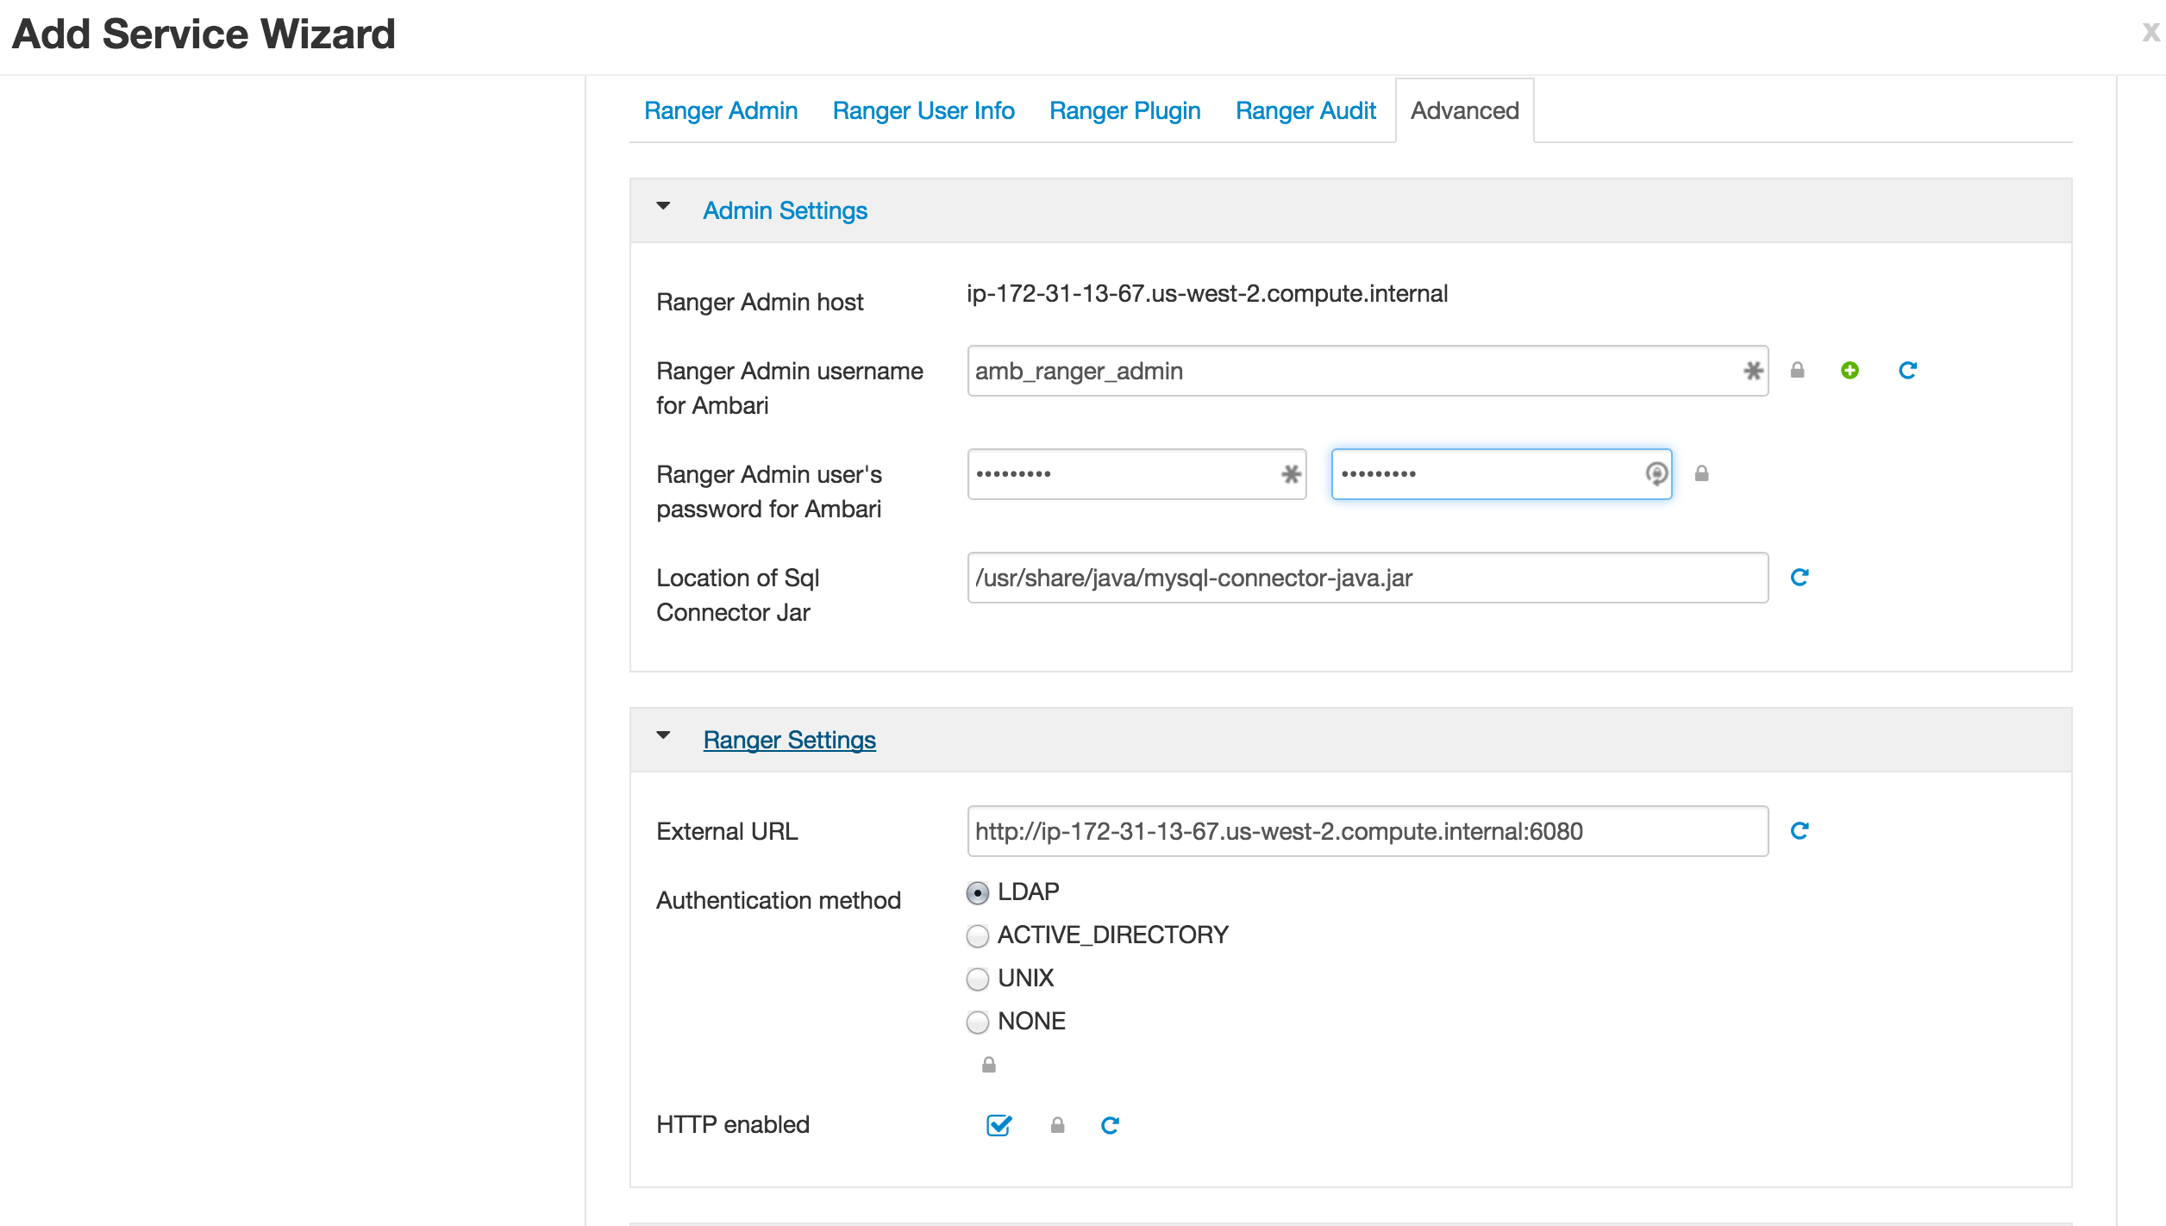Viewport: 2166px width, 1226px height.
Task: Click the Ranger Settings header link
Action: 789,740
